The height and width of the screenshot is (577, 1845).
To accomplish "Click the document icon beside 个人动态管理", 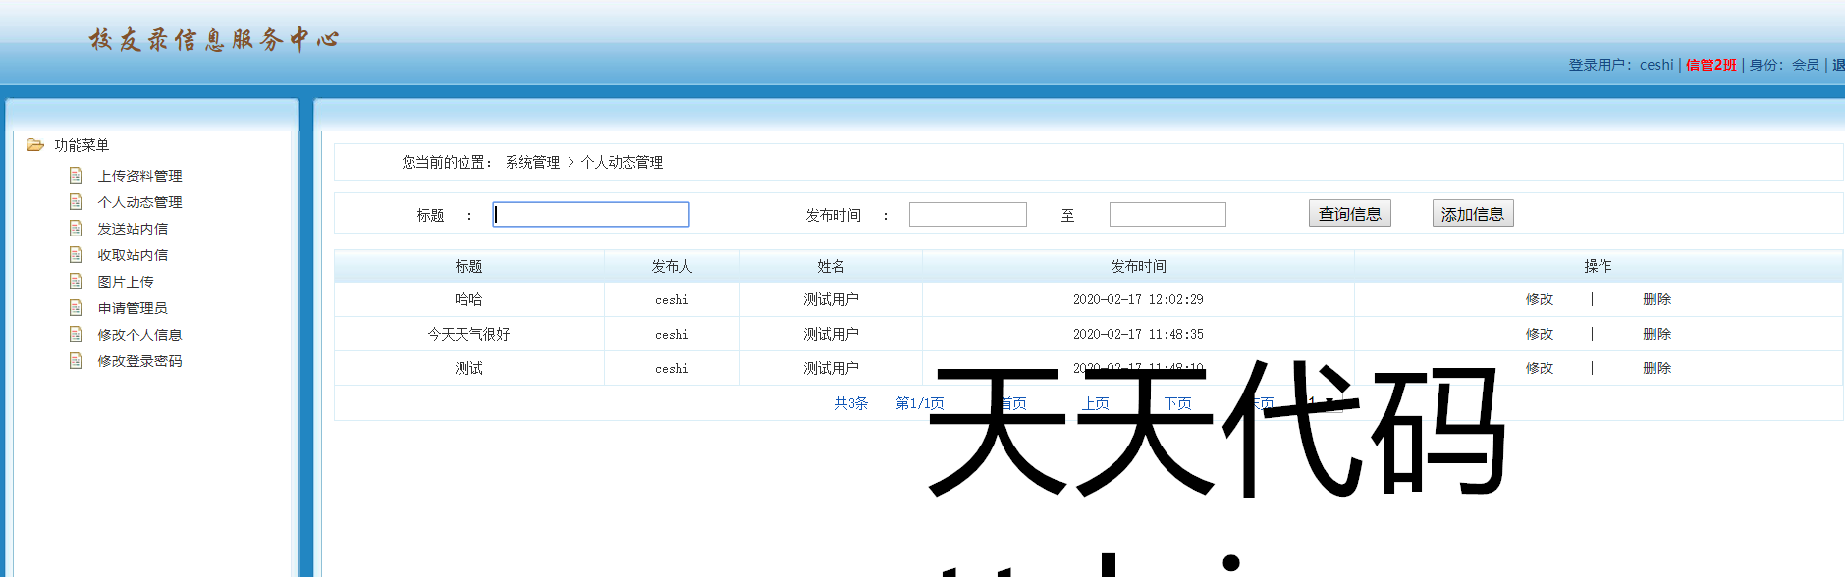I will (x=76, y=202).
